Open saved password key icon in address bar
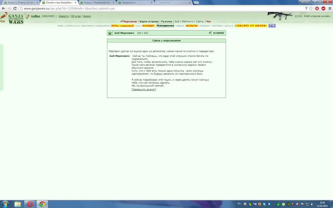333x208 pixels. click(306, 9)
